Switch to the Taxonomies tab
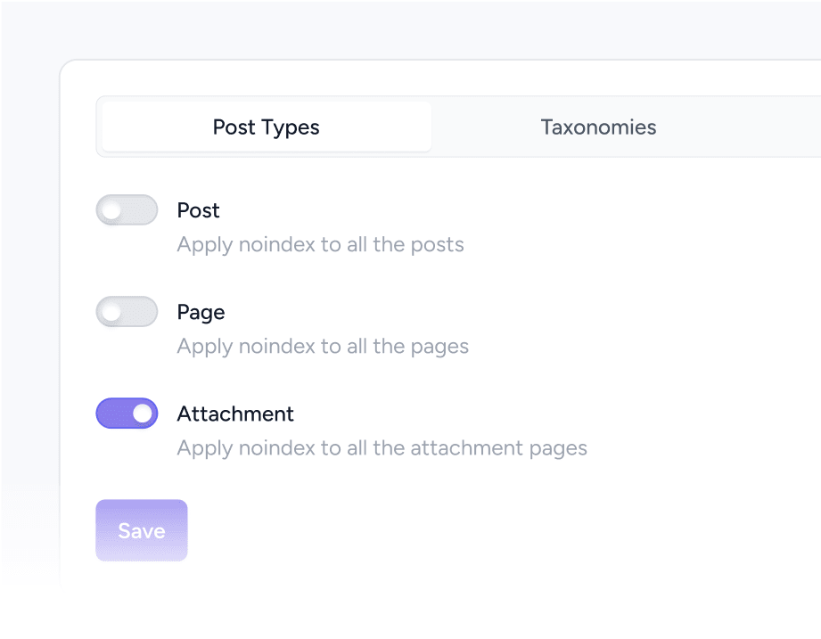The image size is (821, 639). tap(598, 127)
